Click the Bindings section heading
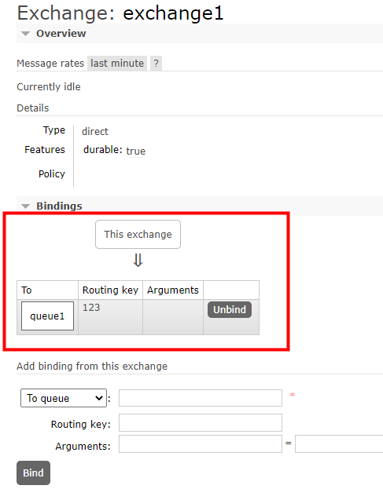This screenshot has width=383, height=500. point(59,206)
